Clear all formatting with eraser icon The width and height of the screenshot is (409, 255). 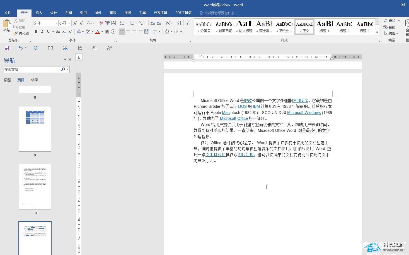click(101, 23)
